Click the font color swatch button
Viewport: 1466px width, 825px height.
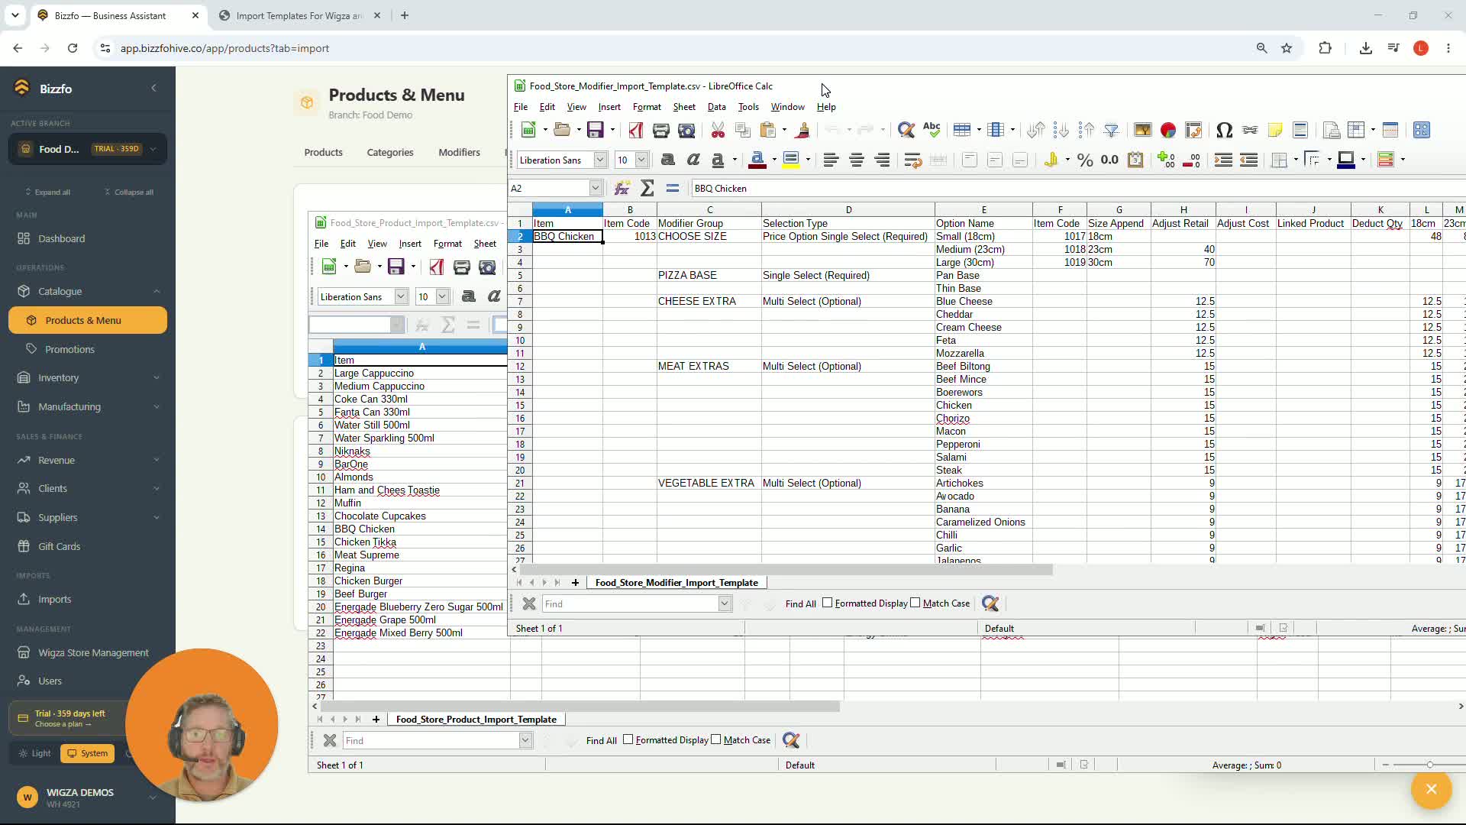click(x=757, y=160)
